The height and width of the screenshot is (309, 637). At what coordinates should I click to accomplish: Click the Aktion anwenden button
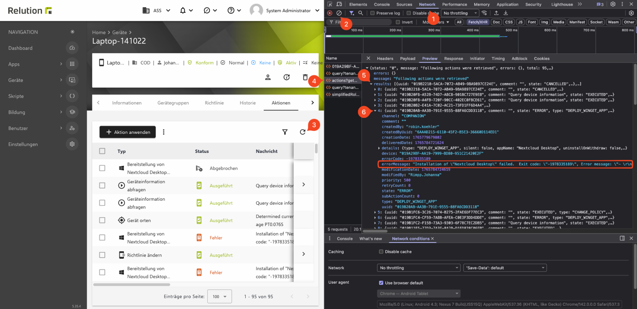click(x=128, y=132)
